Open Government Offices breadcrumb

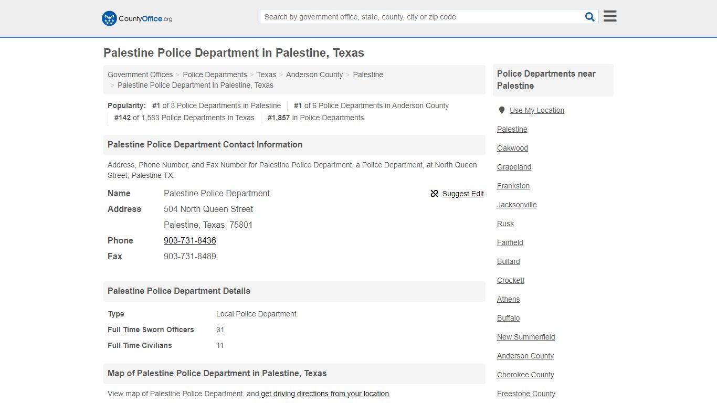tap(140, 75)
